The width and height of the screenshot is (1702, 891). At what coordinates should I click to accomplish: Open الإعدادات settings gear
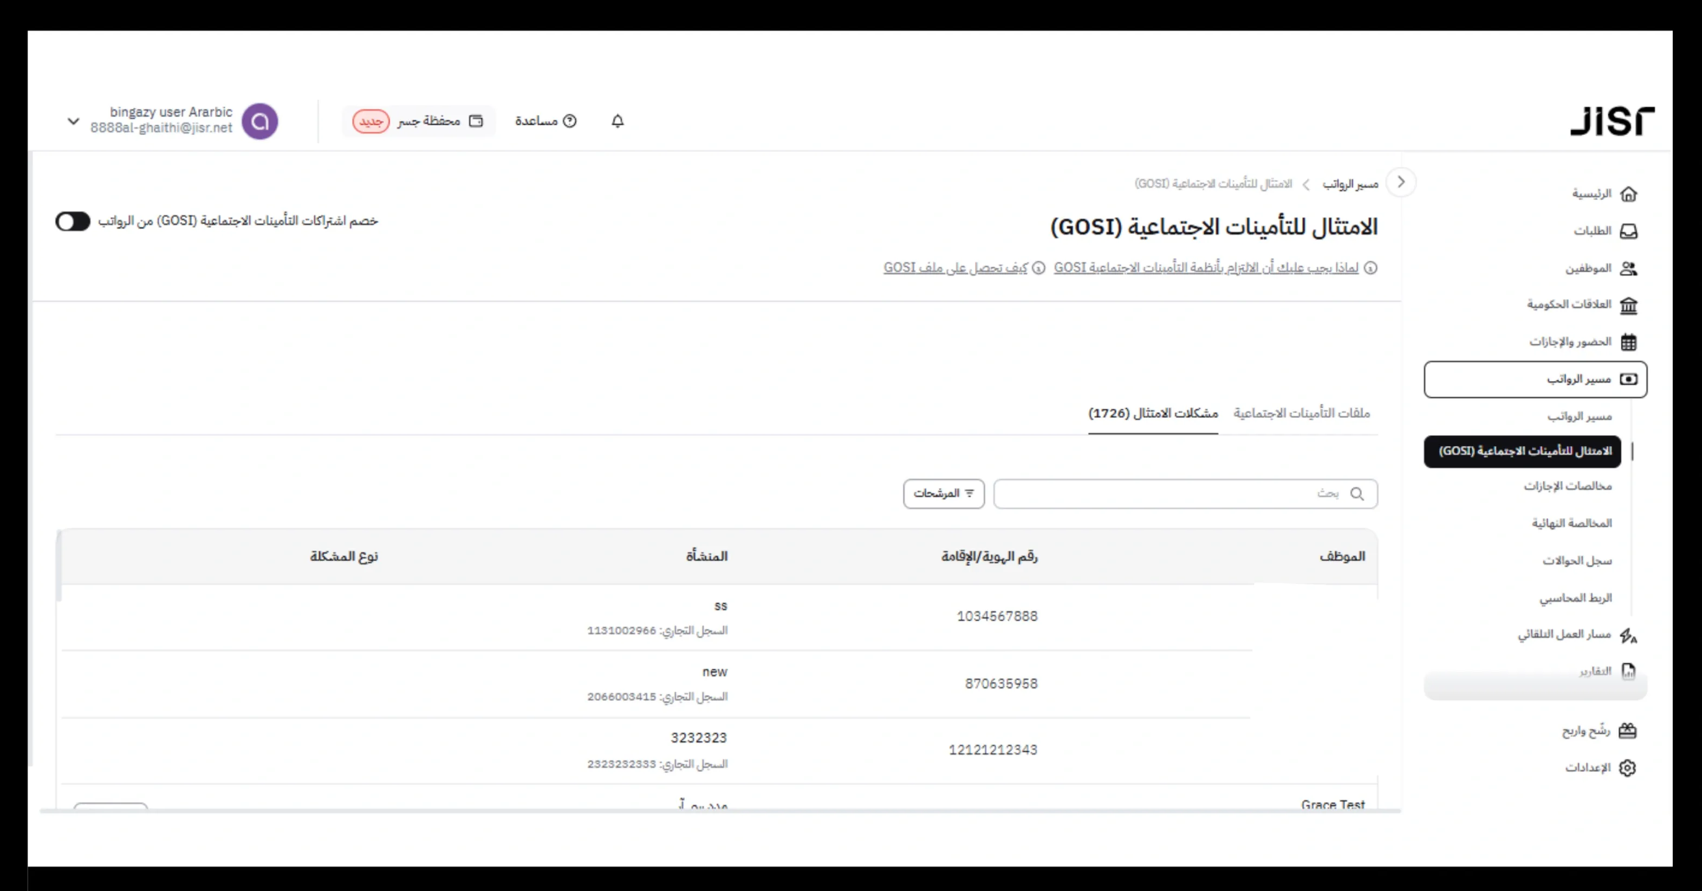click(x=1627, y=767)
